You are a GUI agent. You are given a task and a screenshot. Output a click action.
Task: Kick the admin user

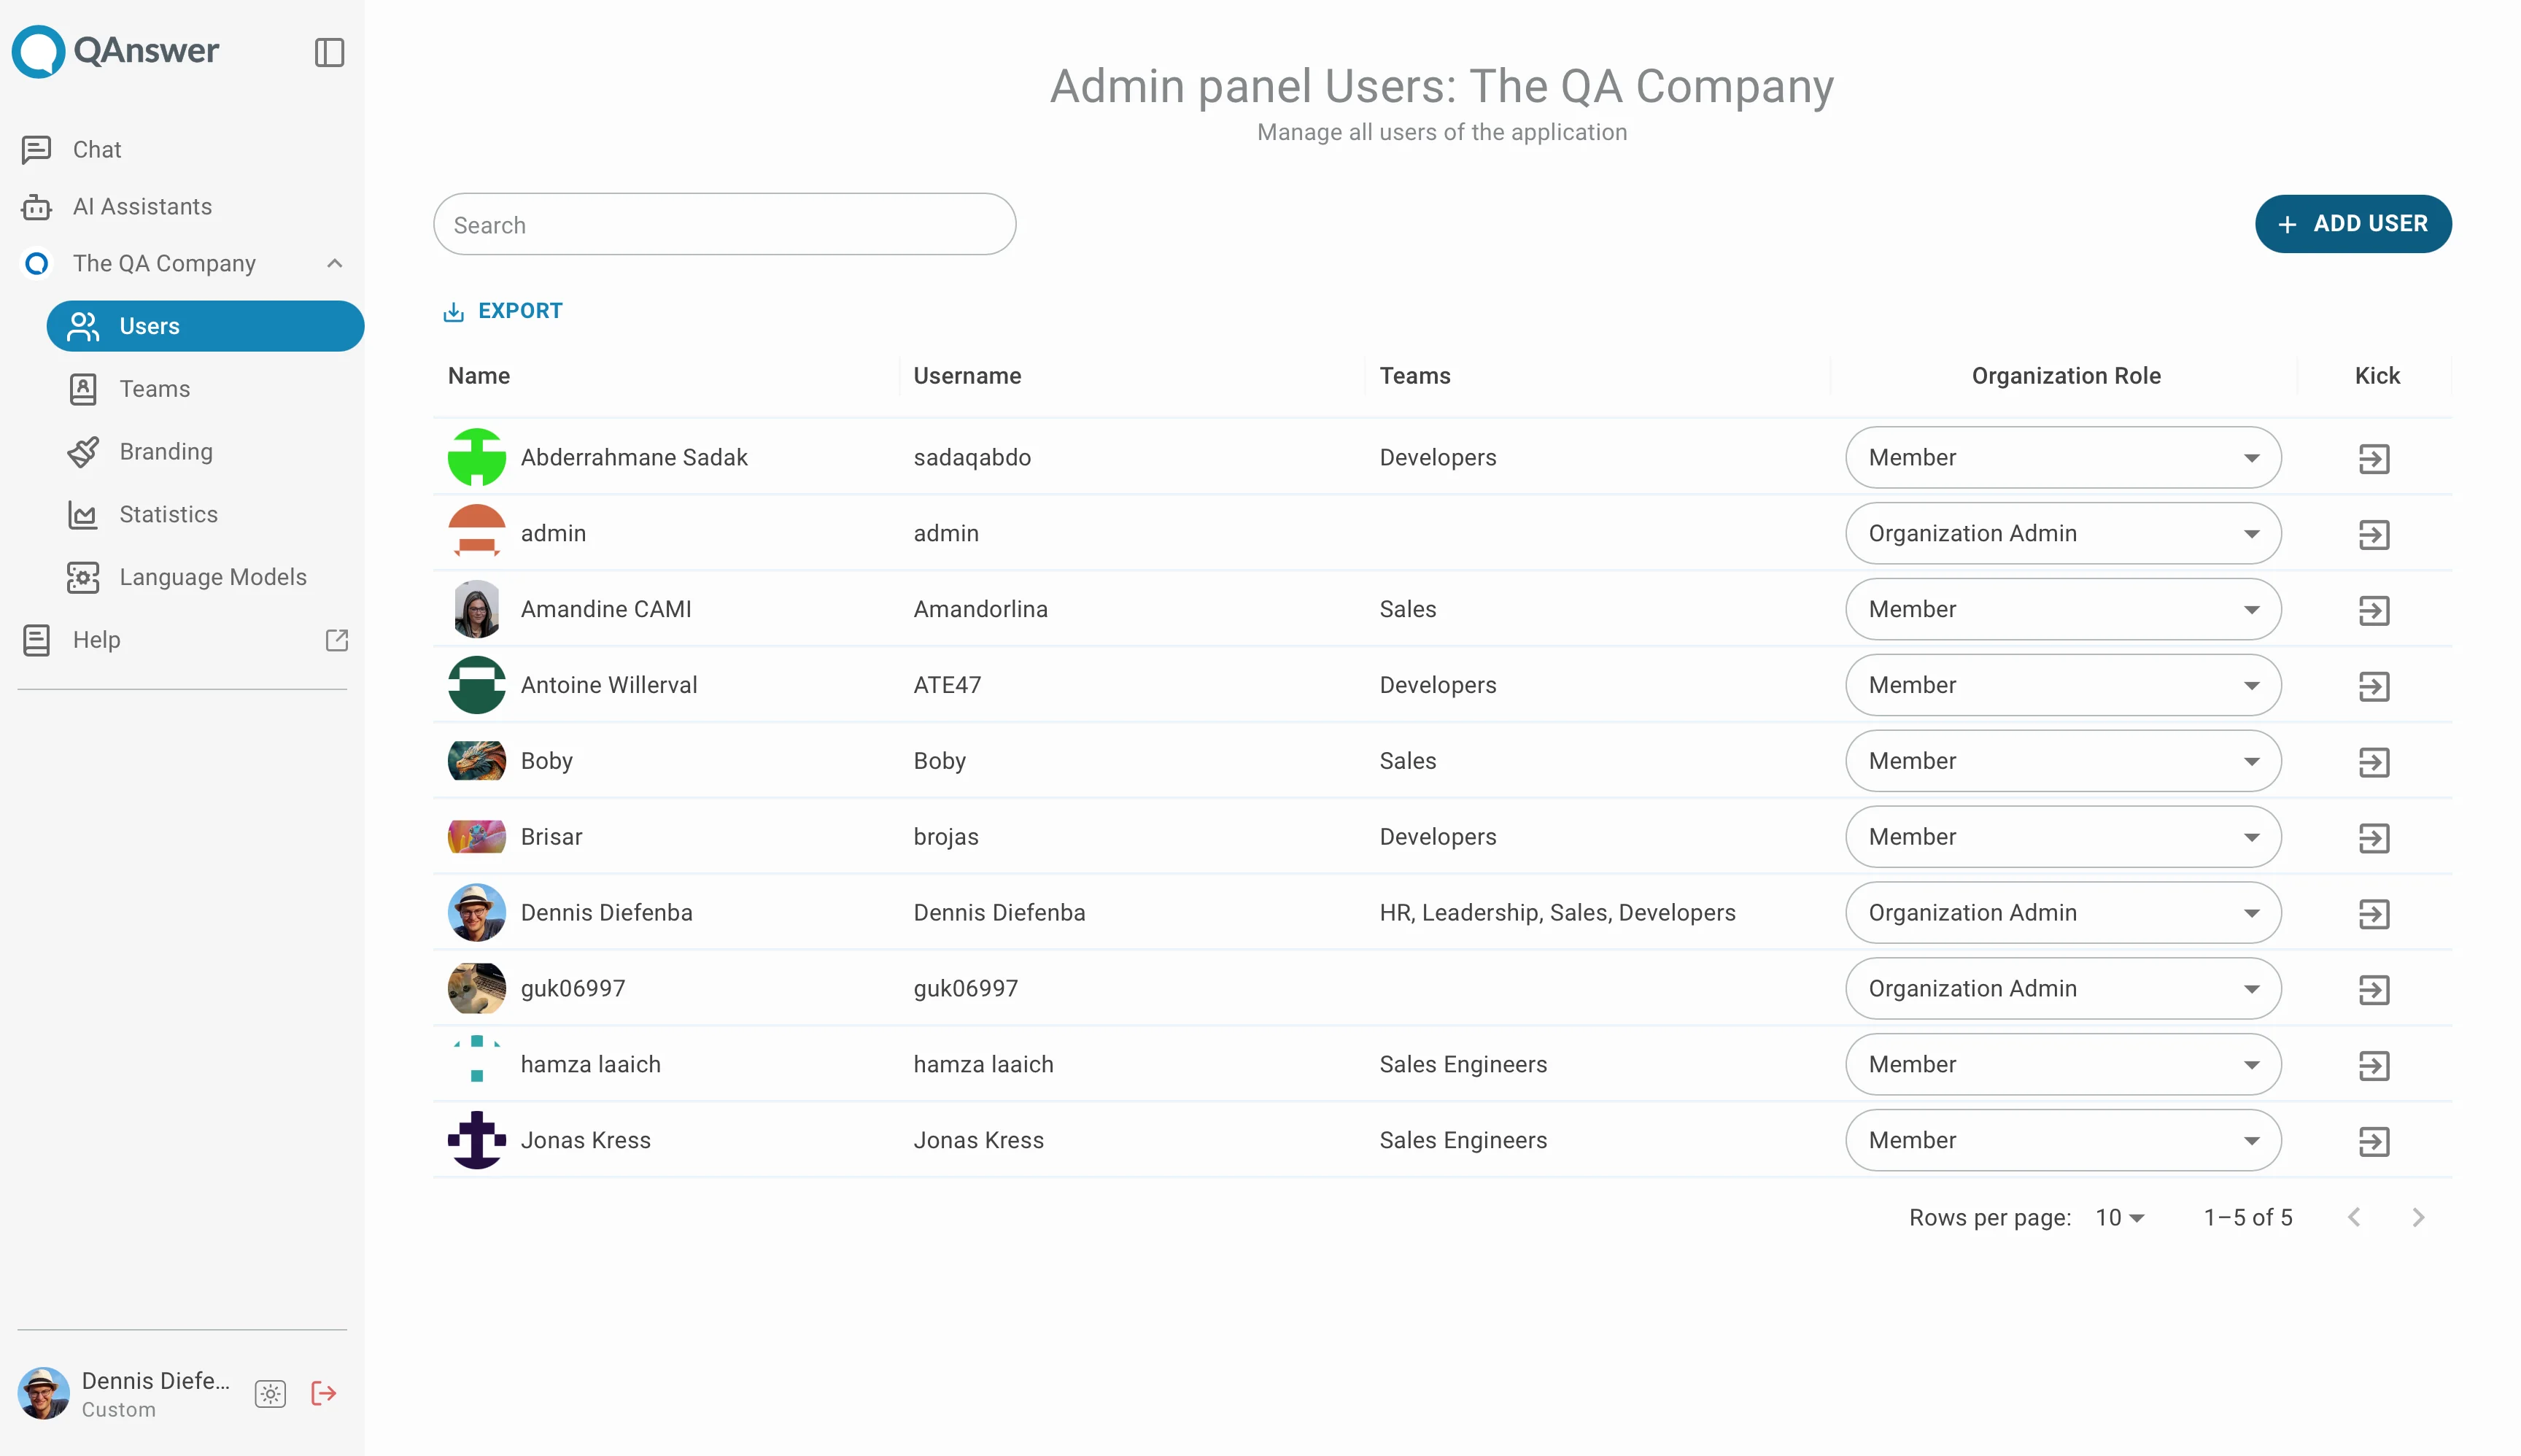pyautogui.click(x=2373, y=535)
